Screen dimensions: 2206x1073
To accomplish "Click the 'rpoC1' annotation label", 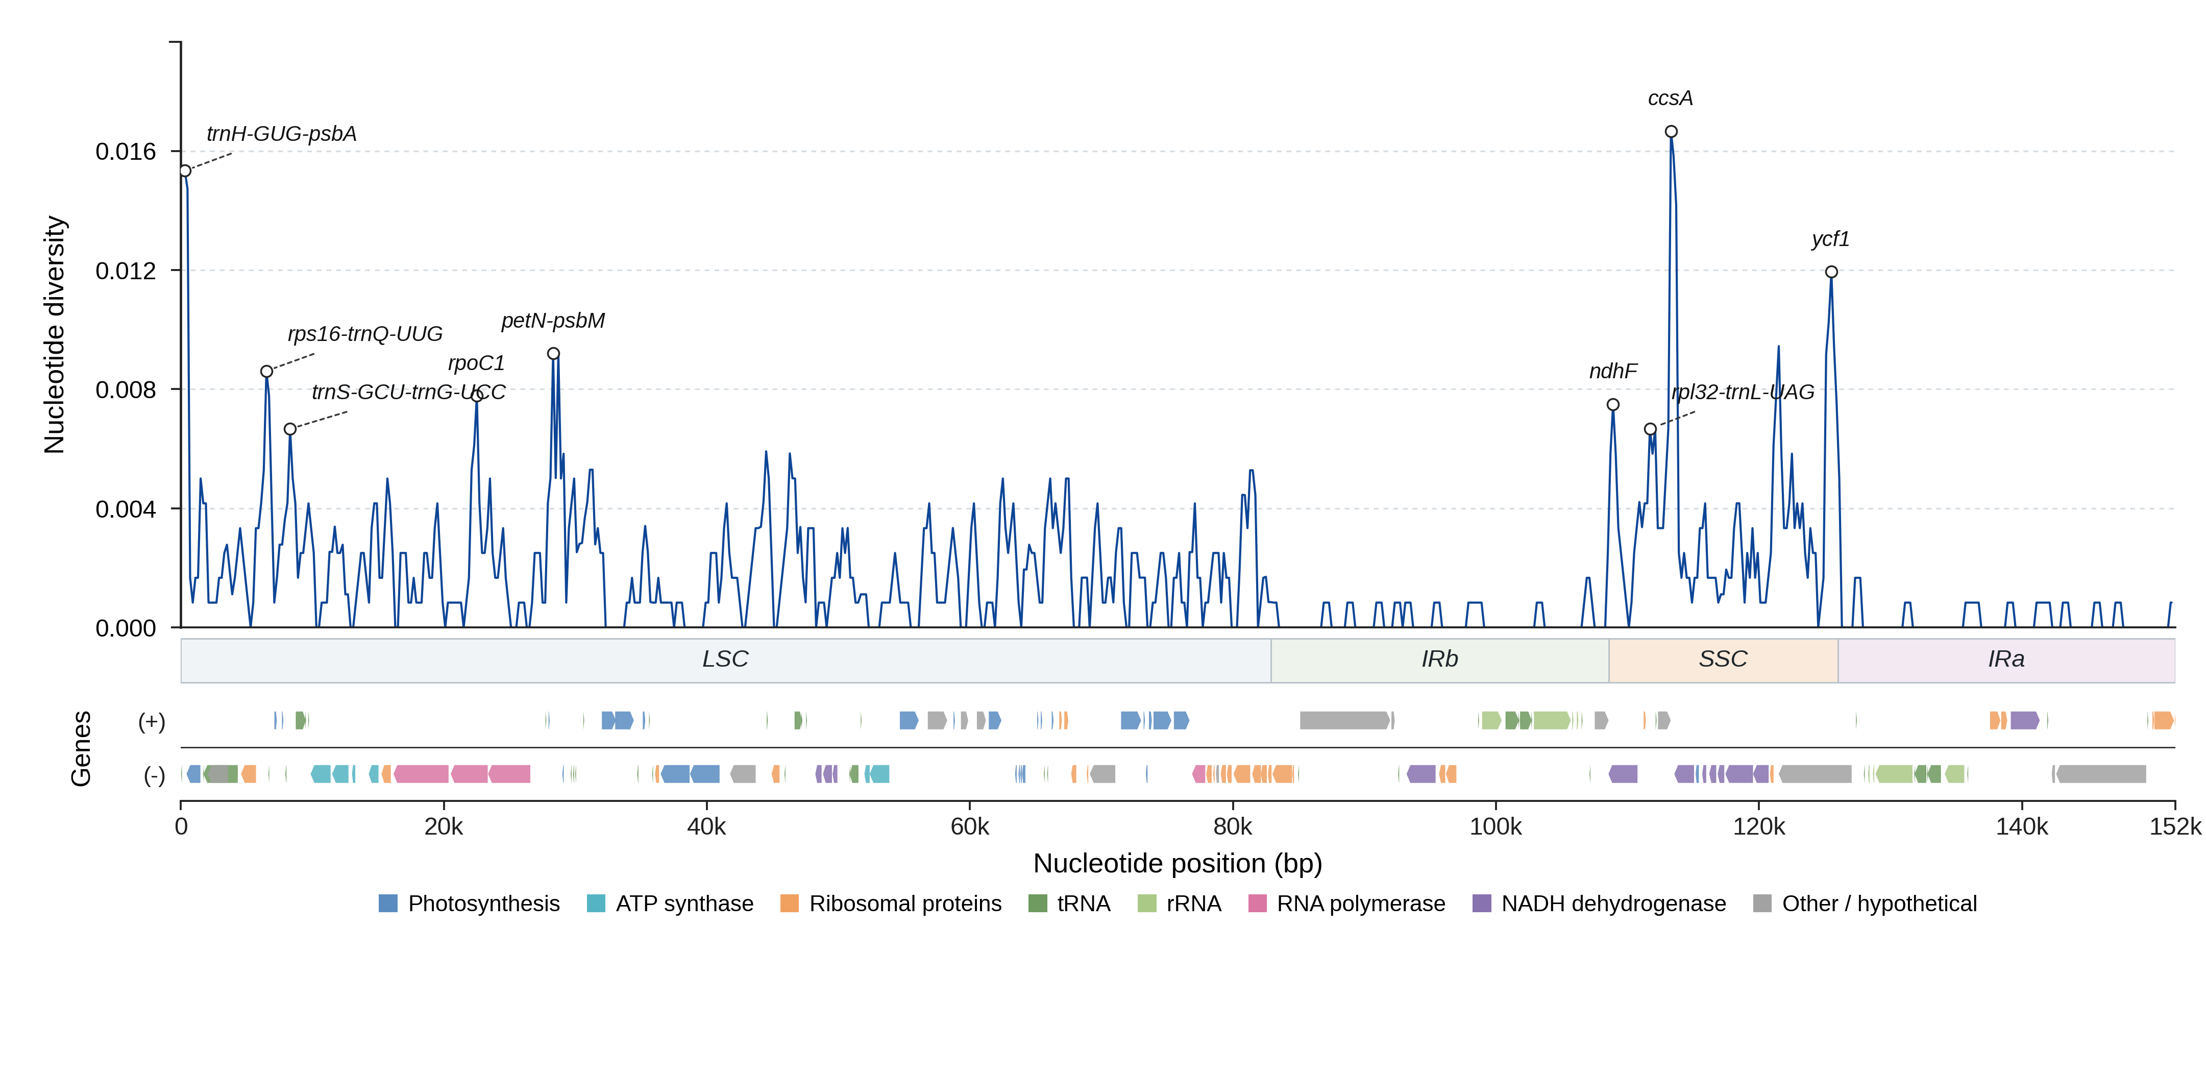I will coord(476,363).
